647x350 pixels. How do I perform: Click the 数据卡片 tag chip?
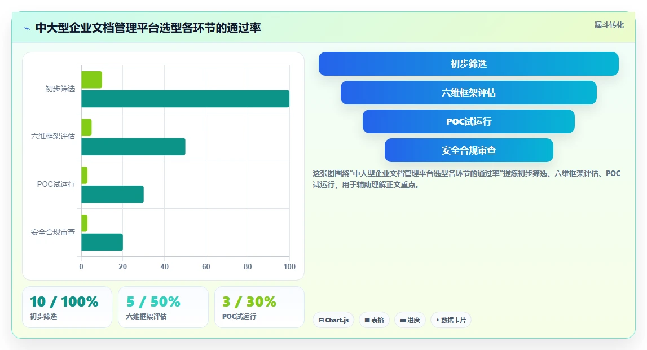point(451,320)
